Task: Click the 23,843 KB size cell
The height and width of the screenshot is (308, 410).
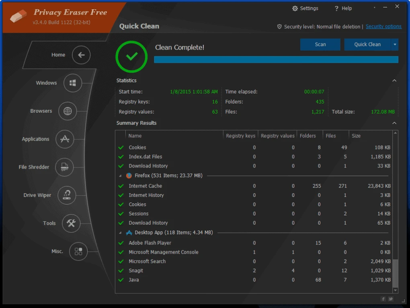Action: pos(379,186)
